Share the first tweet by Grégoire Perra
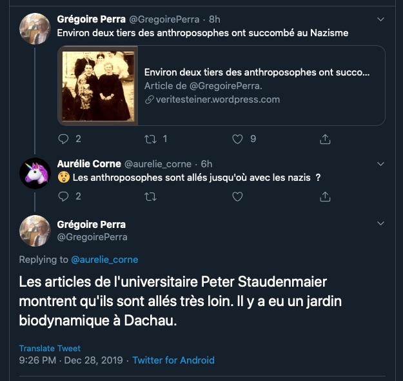This screenshot has width=403, height=381. click(326, 139)
